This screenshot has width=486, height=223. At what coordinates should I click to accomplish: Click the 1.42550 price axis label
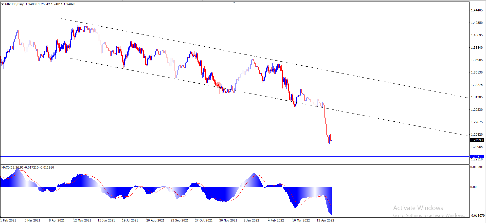[x=477, y=23]
